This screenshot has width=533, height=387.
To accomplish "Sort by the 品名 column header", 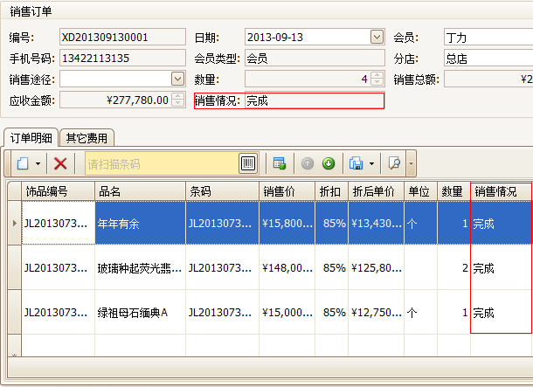I will pyautogui.click(x=140, y=191).
